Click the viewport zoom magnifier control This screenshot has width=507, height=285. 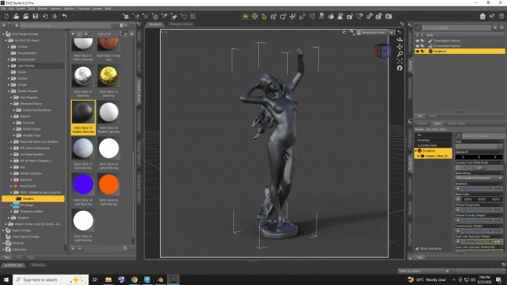(399, 54)
